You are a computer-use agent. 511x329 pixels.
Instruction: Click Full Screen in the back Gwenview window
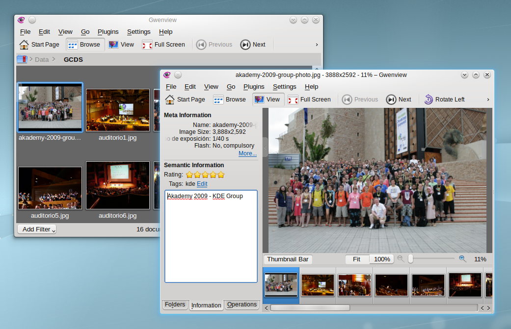point(163,45)
